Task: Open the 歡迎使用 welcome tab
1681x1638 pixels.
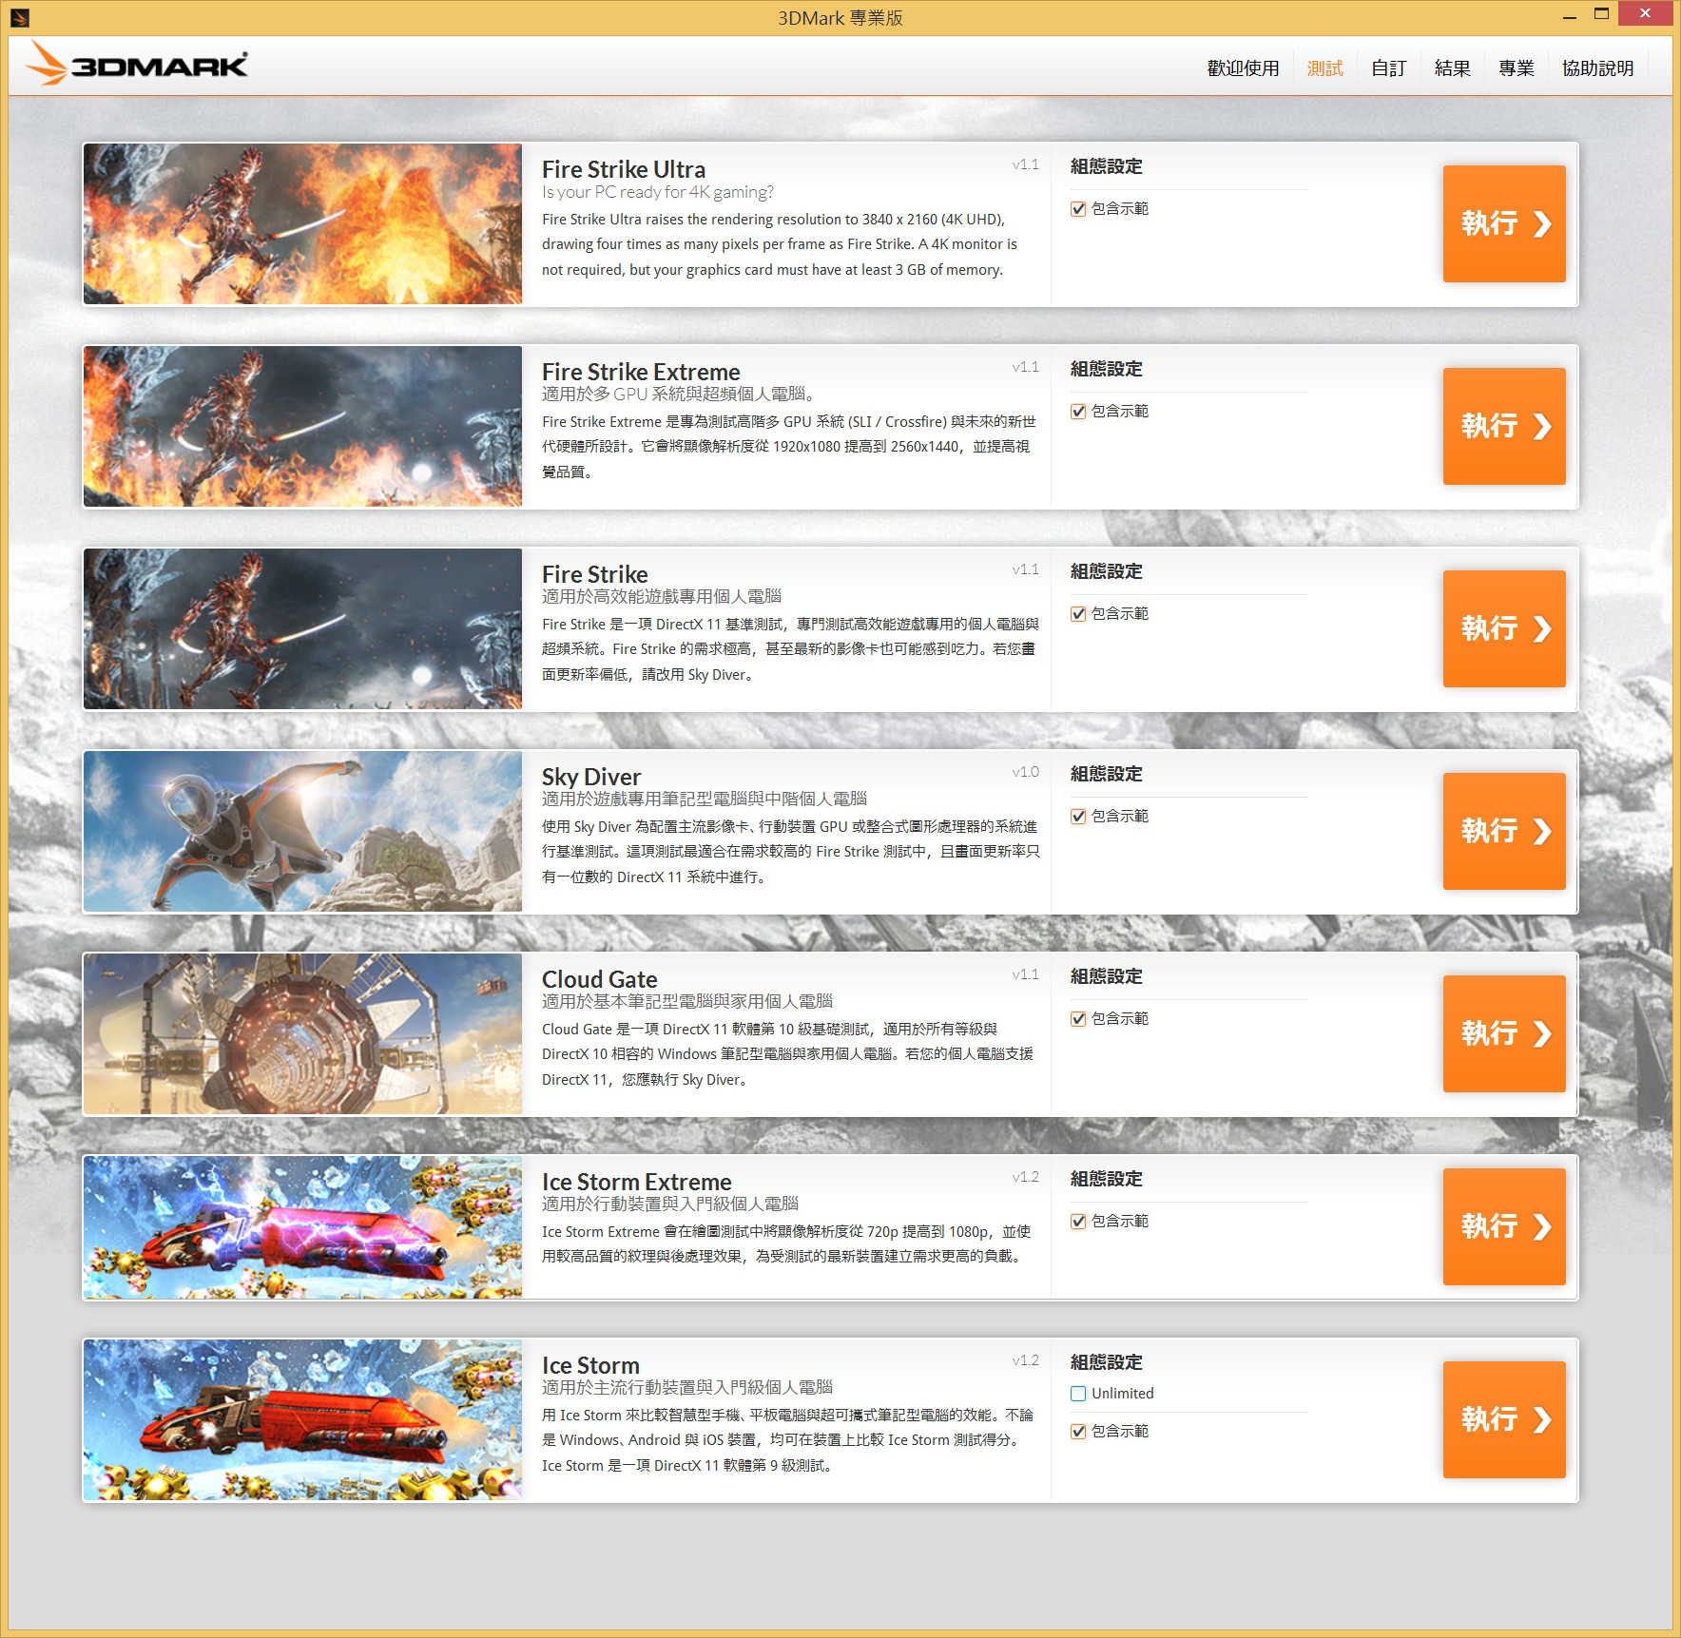Action: pos(1243,68)
